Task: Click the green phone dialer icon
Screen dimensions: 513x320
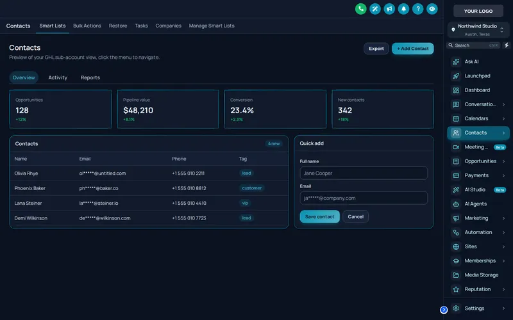Action: (x=360, y=9)
